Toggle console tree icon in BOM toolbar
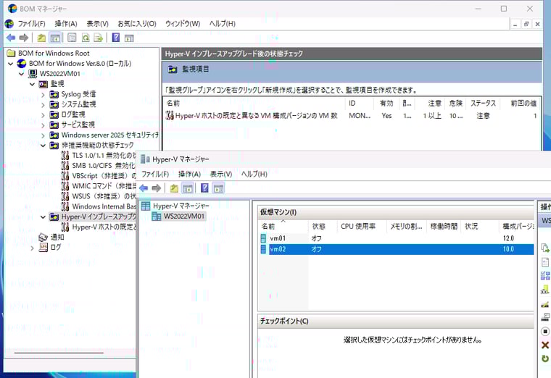Image resolution: width=551 pixels, height=378 pixels. coord(55,38)
